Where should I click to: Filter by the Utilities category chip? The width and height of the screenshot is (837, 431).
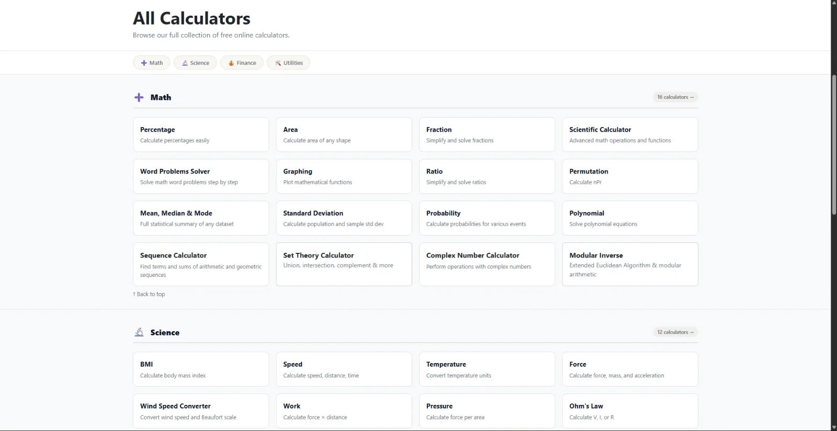pyautogui.click(x=289, y=63)
